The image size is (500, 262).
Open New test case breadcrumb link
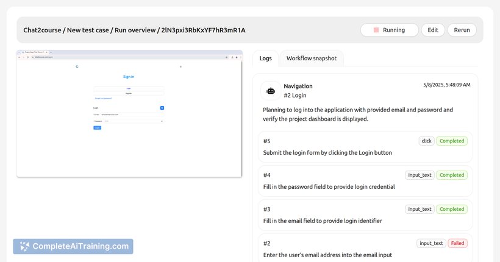(88, 30)
